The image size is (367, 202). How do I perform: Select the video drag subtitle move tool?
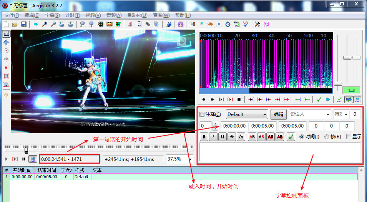tap(6, 42)
